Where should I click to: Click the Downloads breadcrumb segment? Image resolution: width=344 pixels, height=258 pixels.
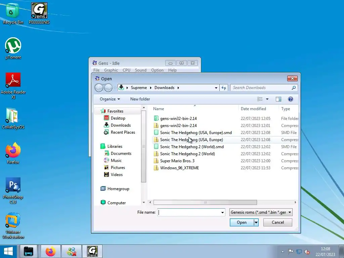click(x=164, y=88)
